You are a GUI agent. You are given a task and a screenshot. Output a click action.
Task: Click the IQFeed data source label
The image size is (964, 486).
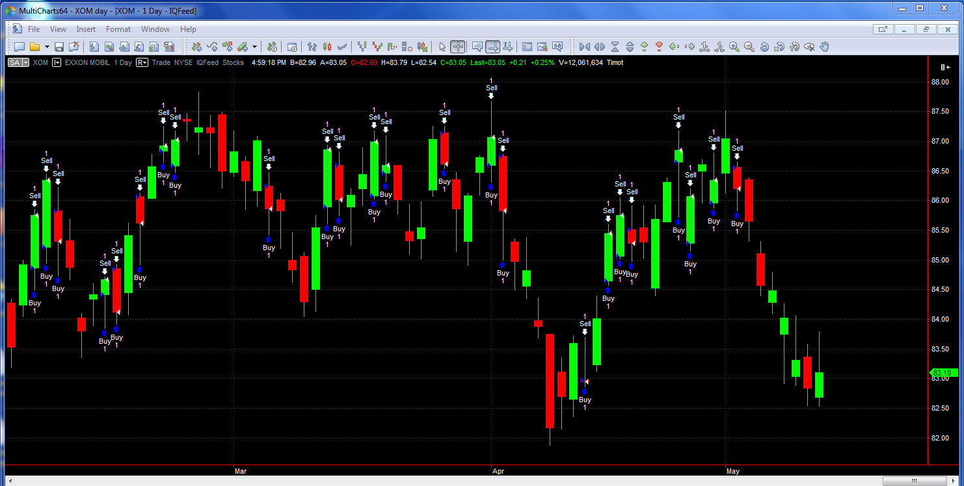click(x=206, y=62)
